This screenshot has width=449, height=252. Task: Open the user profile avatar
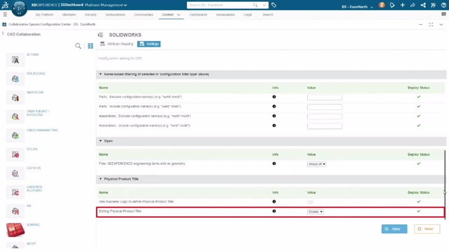382,5
